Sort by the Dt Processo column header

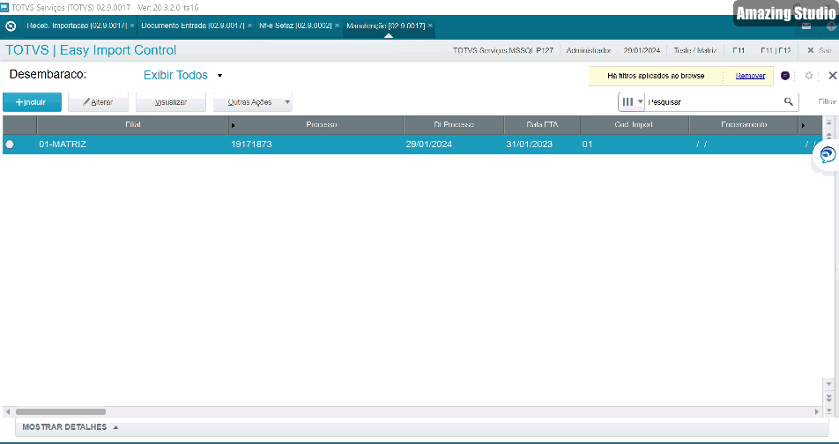coord(454,124)
